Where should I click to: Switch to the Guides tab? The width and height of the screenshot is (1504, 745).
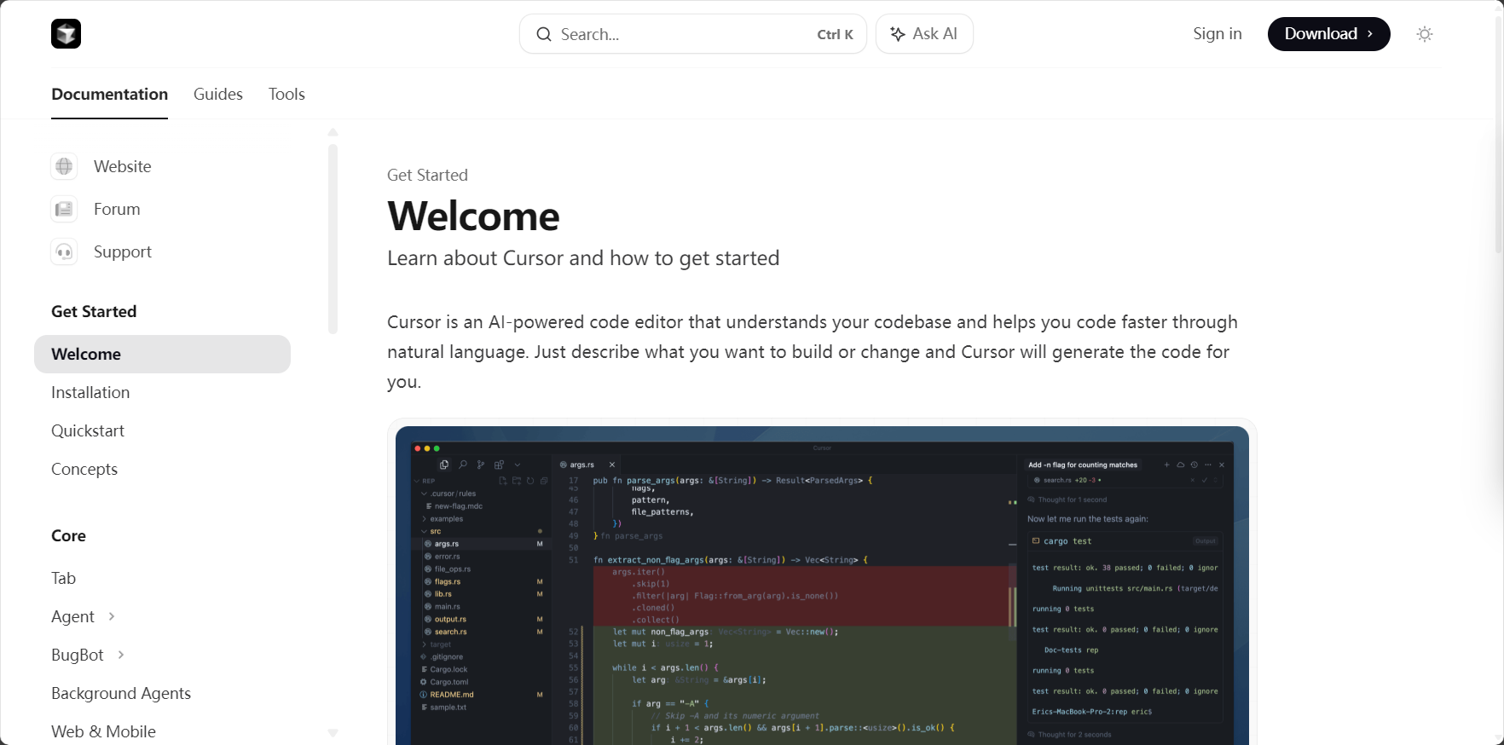(x=218, y=94)
